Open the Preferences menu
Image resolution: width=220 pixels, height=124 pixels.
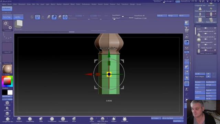86,4
